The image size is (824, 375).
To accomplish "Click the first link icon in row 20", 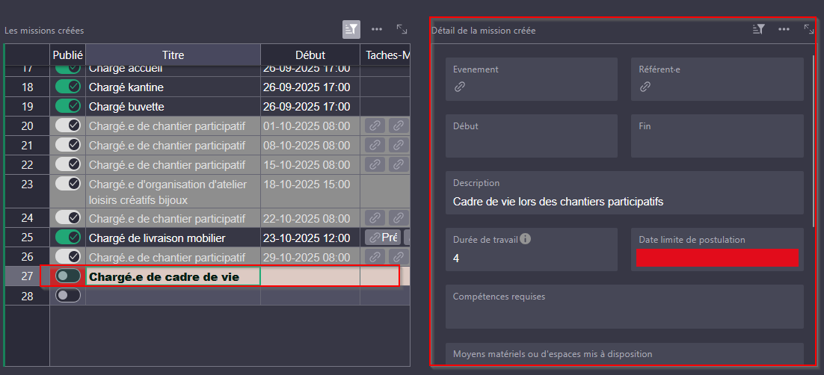I will pyautogui.click(x=375, y=125).
